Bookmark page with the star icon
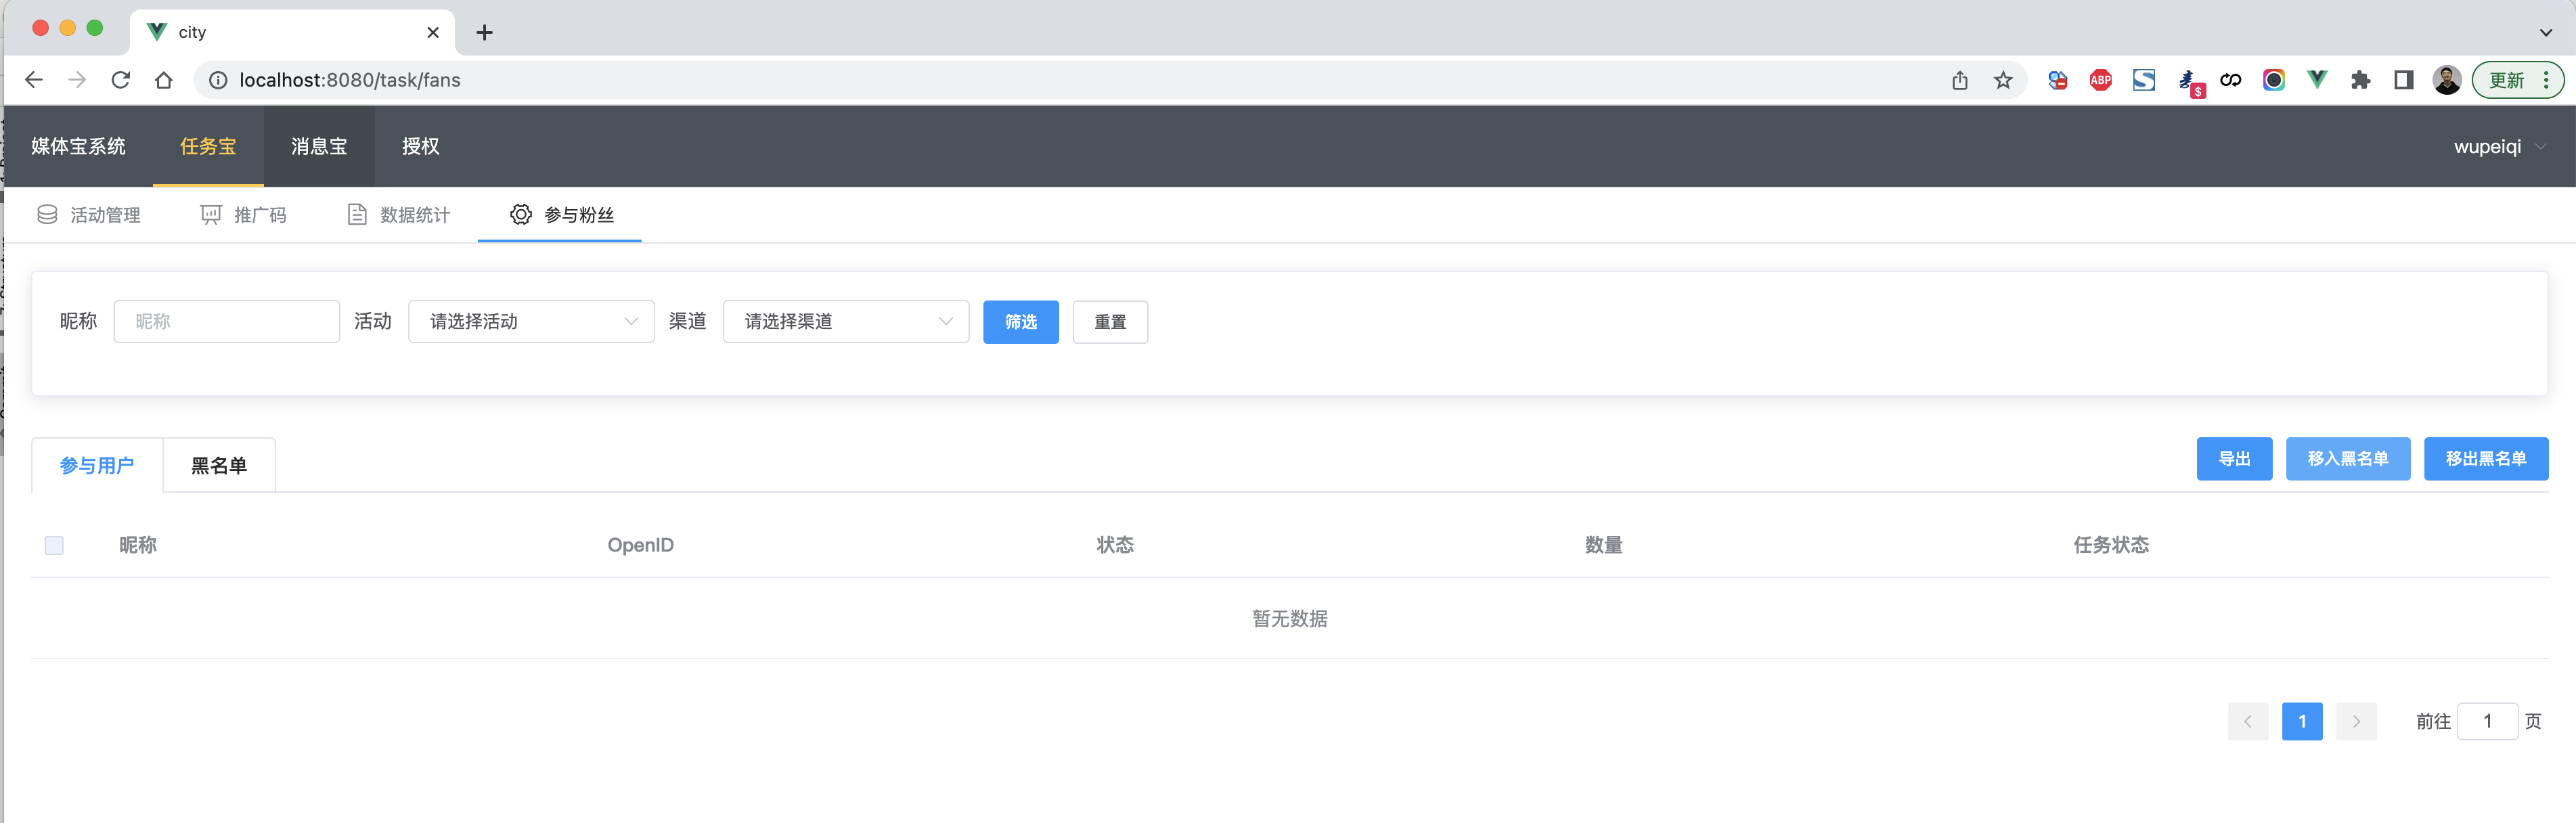 [2003, 80]
